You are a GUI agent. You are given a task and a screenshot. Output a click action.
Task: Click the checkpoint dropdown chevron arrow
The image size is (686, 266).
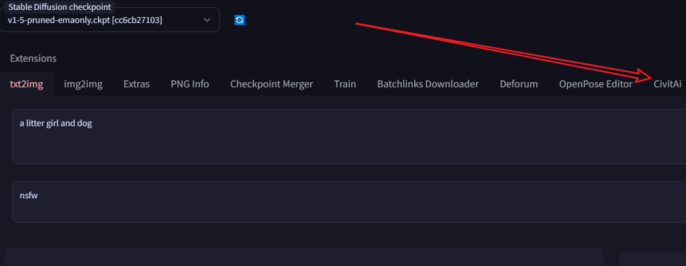click(207, 20)
